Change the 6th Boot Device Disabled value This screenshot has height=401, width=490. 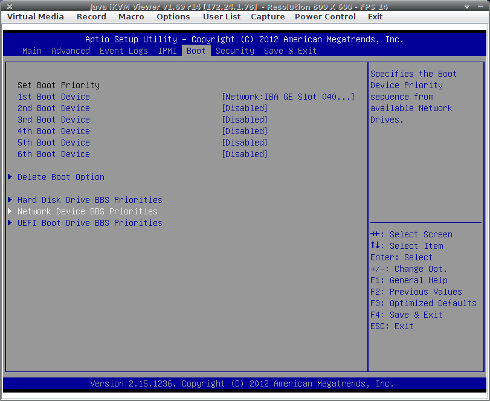(245, 154)
